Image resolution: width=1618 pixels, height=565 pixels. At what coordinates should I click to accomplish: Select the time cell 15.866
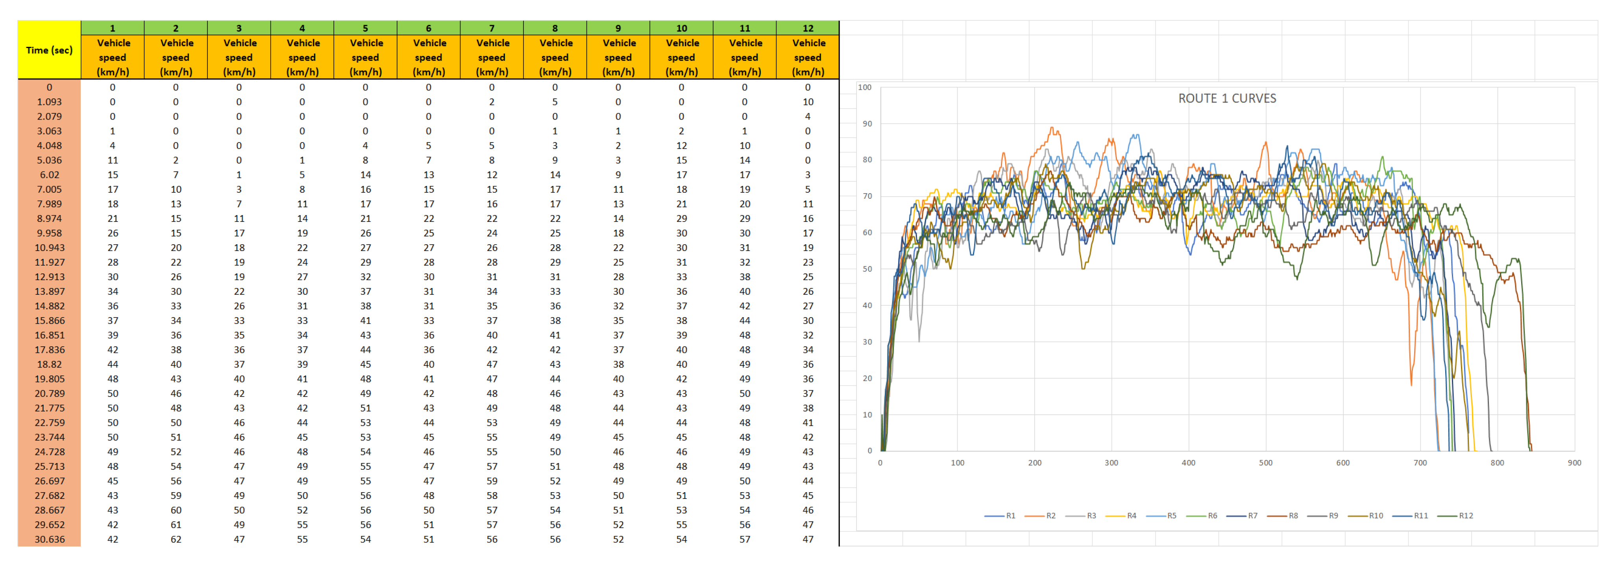tap(49, 320)
